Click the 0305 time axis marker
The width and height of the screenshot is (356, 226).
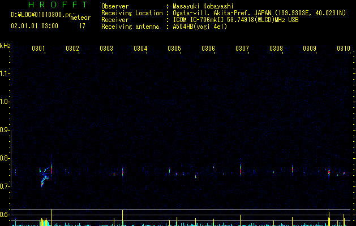pyautogui.click(x=174, y=49)
